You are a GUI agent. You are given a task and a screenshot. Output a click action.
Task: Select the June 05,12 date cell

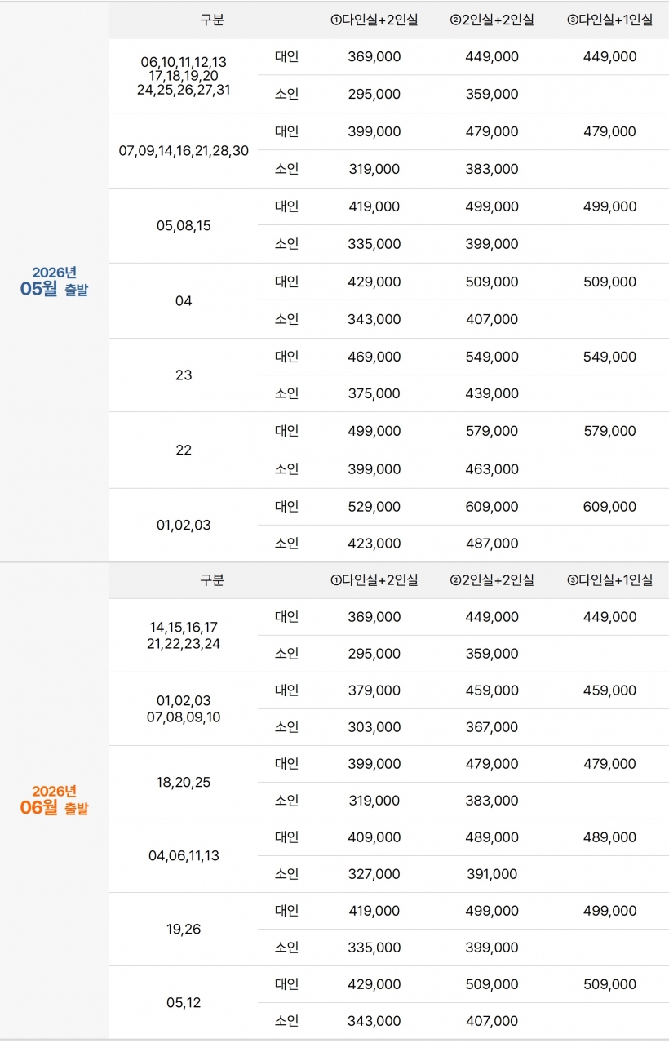pyautogui.click(x=184, y=1002)
